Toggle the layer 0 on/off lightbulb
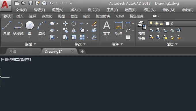This screenshot has width=196, height=111. 151,23
